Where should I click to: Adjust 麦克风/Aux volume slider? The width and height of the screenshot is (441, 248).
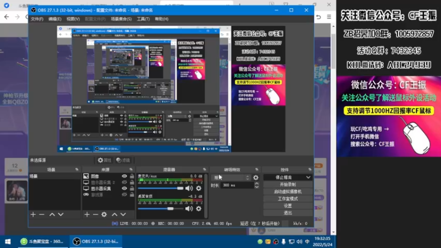(x=160, y=188)
